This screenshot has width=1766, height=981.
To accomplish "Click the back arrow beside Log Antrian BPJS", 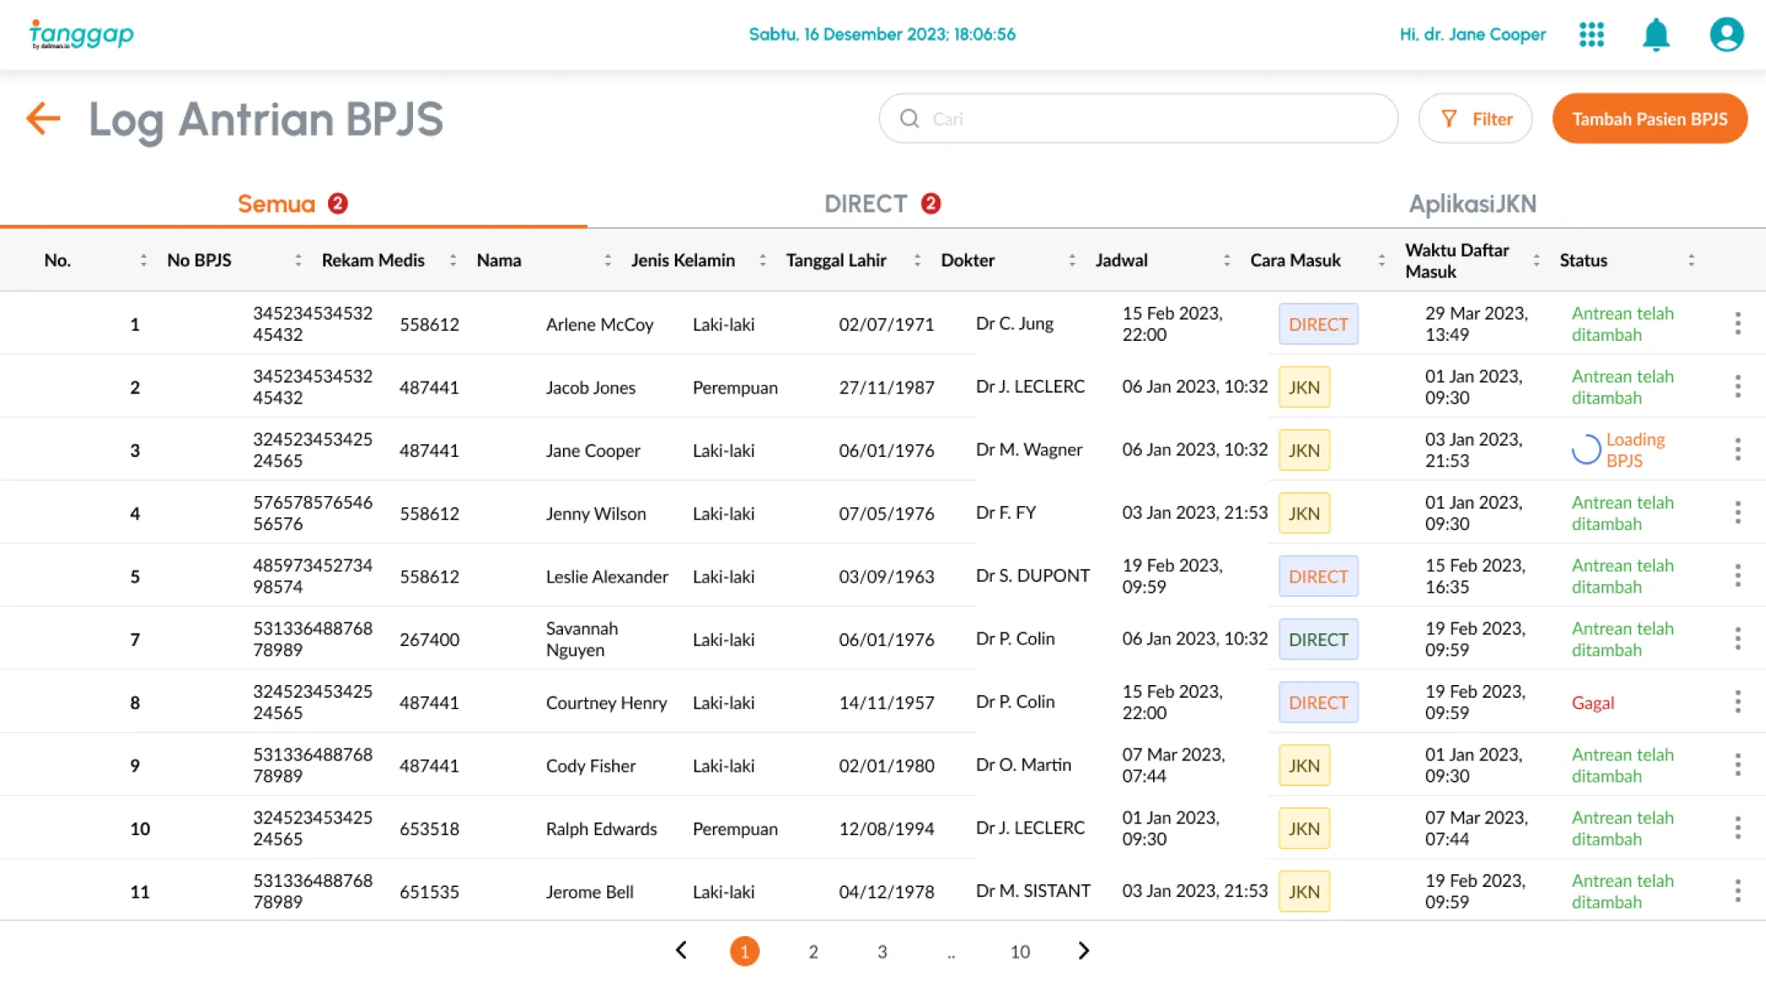I will pos(43,118).
